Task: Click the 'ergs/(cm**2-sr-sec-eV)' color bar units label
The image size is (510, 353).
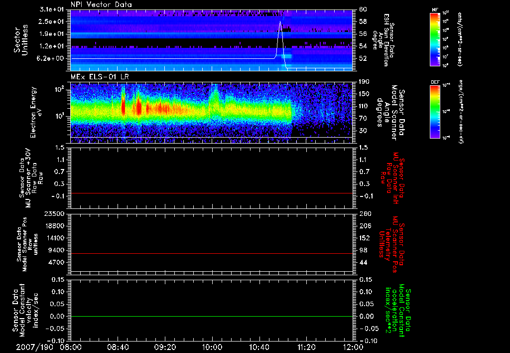Action: click(461, 112)
